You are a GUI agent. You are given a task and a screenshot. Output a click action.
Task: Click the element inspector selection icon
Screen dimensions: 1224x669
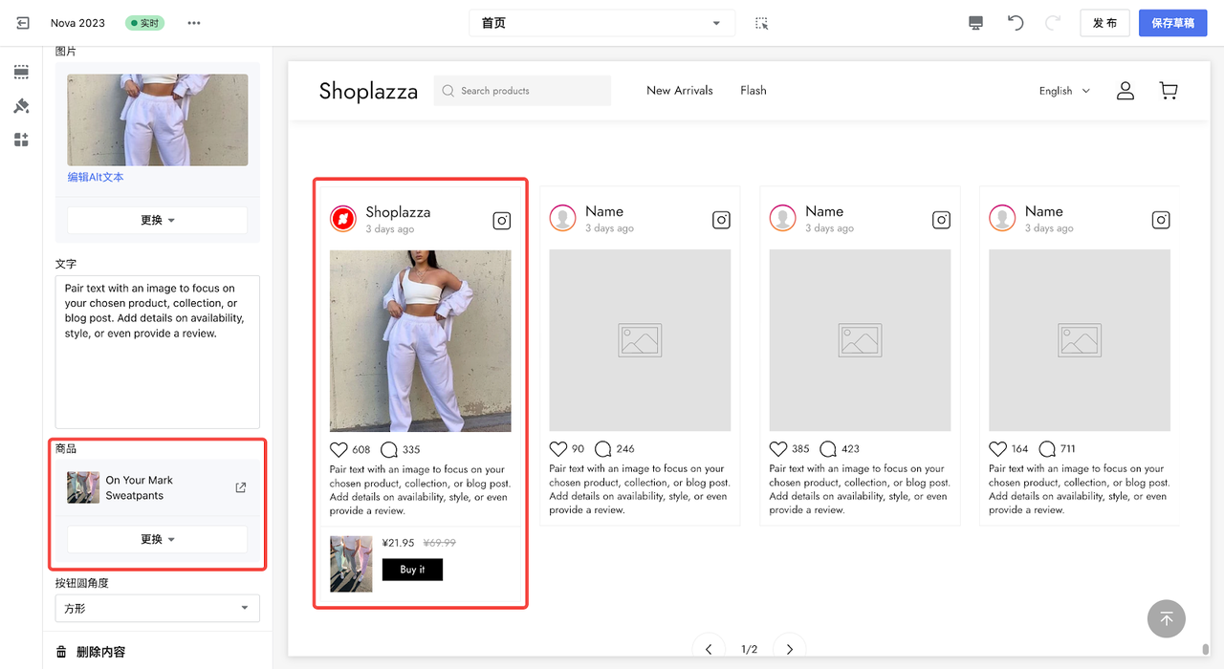tap(762, 23)
